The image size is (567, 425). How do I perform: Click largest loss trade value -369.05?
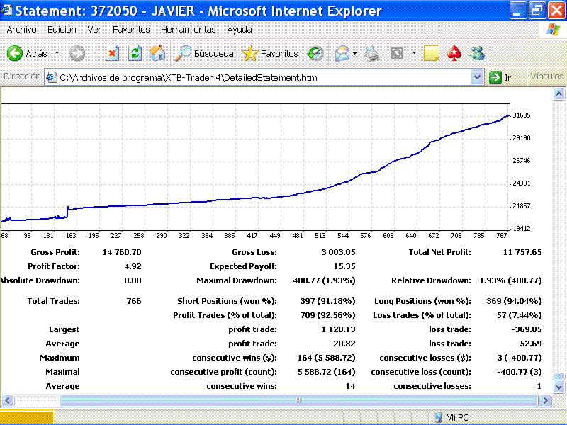pos(526,329)
